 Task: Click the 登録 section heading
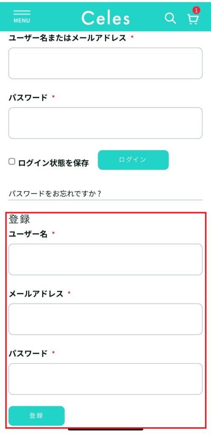19,219
